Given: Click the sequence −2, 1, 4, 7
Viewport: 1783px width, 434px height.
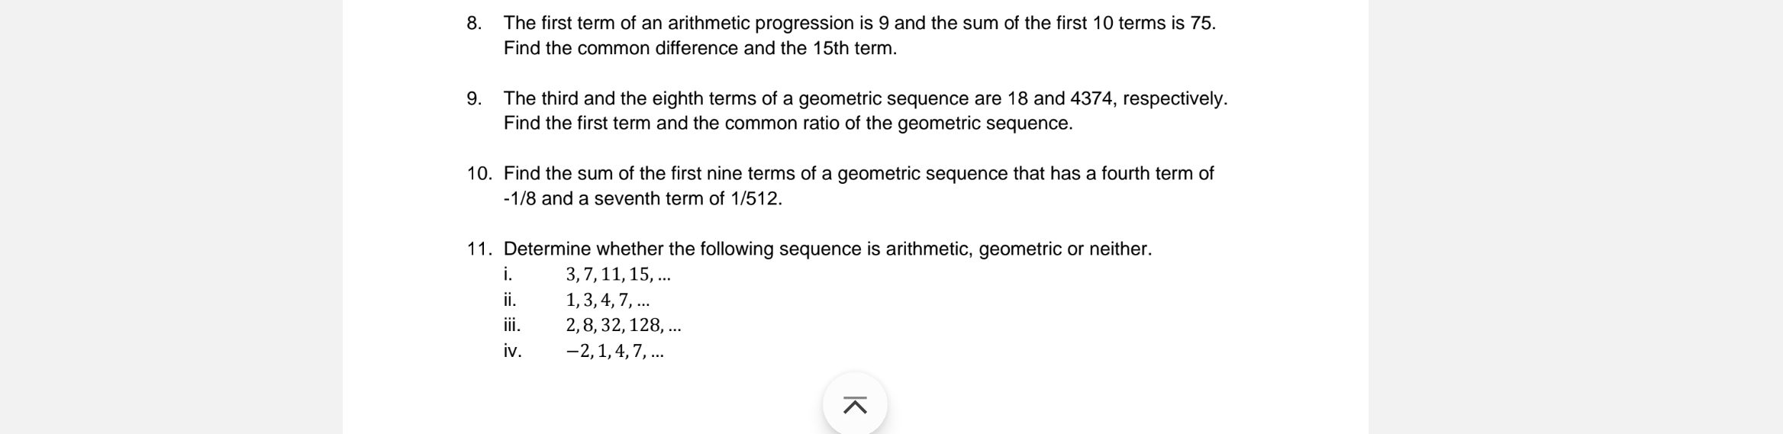Looking at the screenshot, I should pos(614,352).
